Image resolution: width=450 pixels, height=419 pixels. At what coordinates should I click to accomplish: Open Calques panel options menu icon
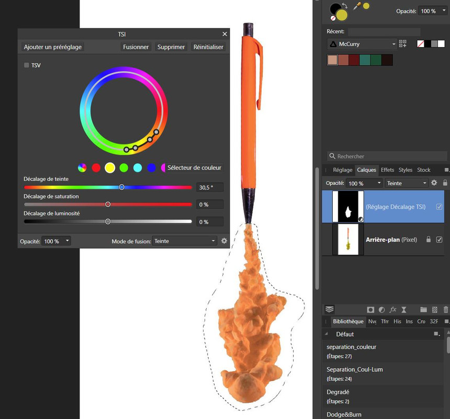pyautogui.click(x=446, y=170)
